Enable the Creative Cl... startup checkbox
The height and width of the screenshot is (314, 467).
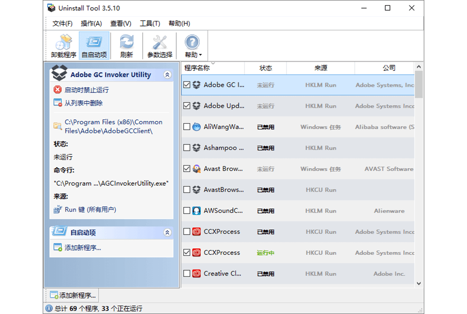click(187, 274)
